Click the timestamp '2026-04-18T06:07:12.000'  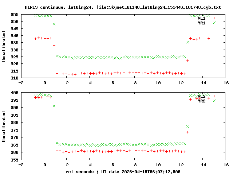click(151, 172)
